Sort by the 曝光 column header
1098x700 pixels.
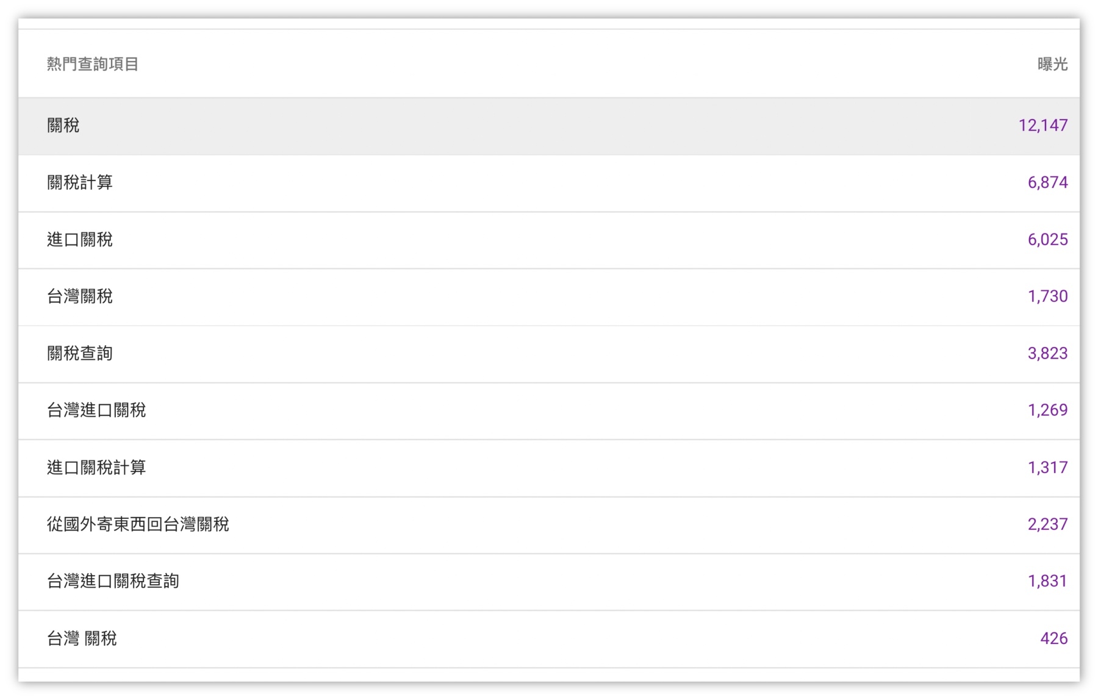(x=1052, y=64)
